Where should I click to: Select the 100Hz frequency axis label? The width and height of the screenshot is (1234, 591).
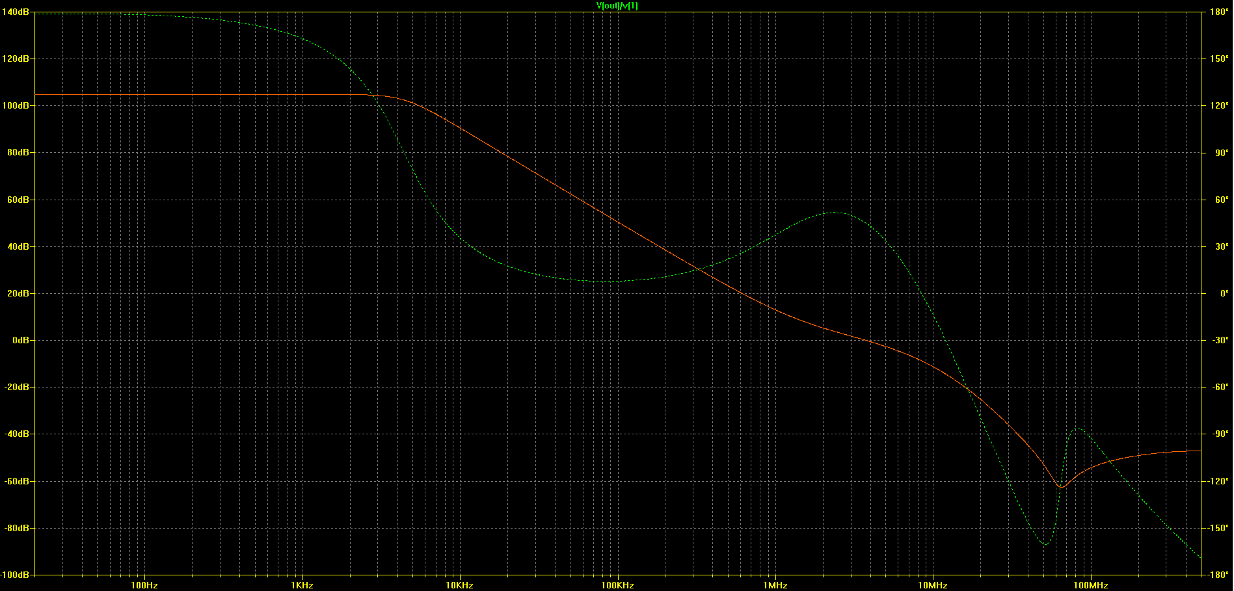click(x=144, y=585)
